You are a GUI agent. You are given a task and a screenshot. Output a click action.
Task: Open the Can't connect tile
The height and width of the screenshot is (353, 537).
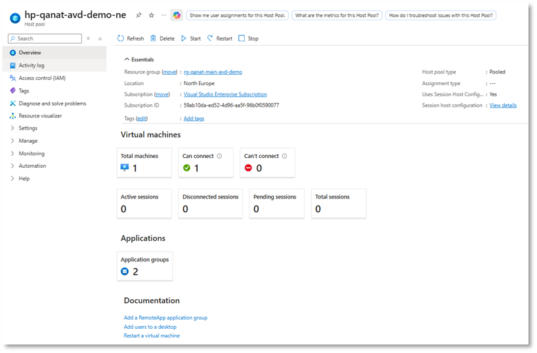pyautogui.click(x=267, y=162)
